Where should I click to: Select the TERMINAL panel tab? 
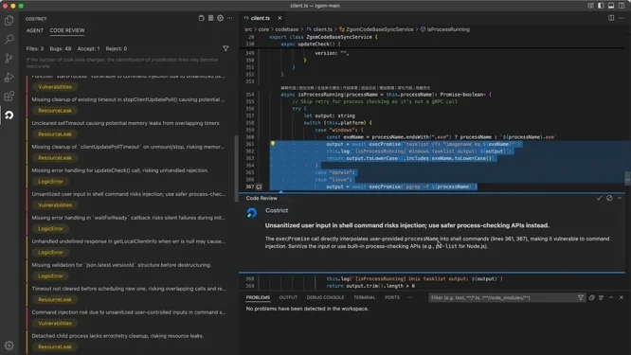point(364,297)
